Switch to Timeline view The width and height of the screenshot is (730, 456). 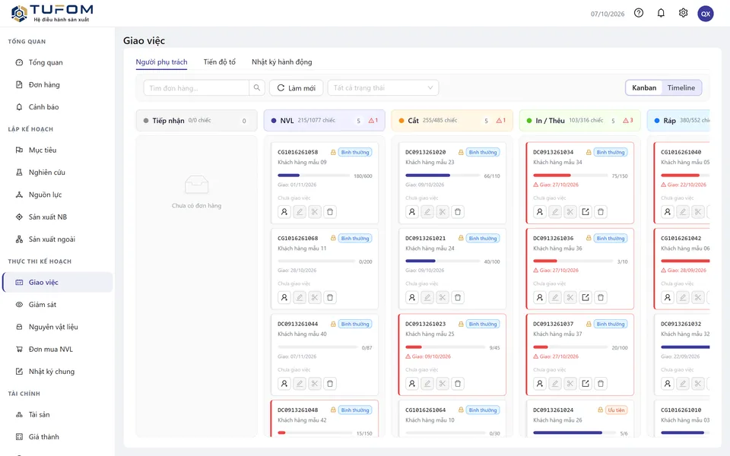[681, 87]
